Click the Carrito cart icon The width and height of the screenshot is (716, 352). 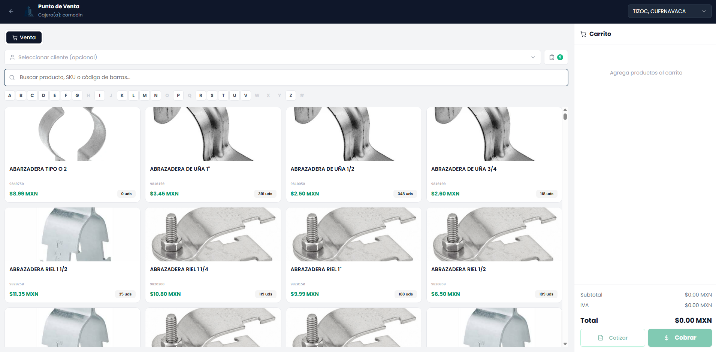583,34
